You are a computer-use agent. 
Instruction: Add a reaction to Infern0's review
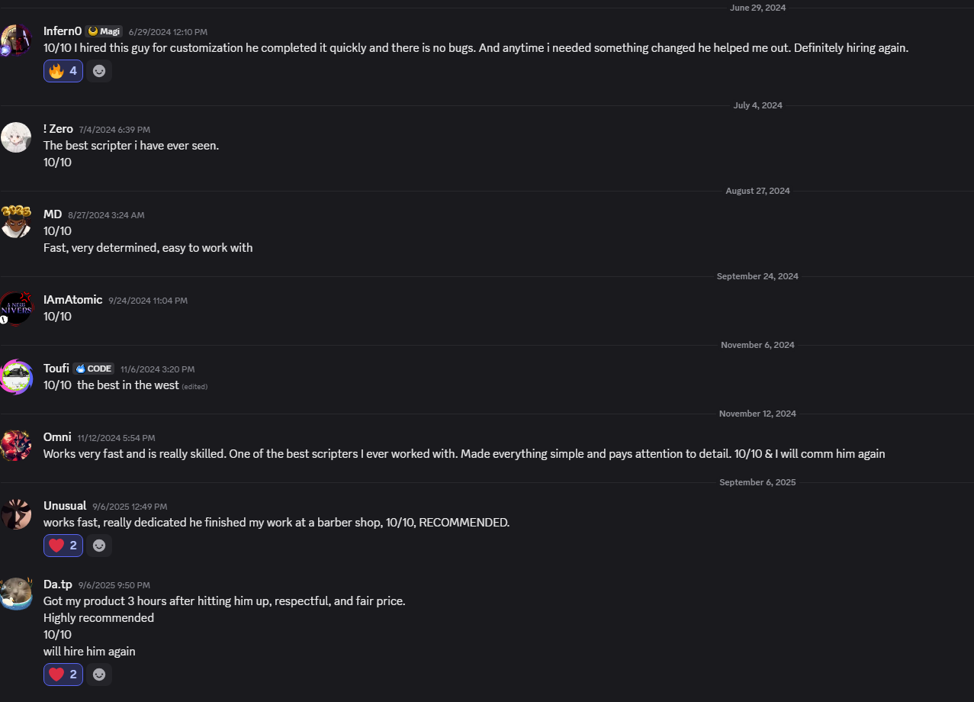point(99,71)
